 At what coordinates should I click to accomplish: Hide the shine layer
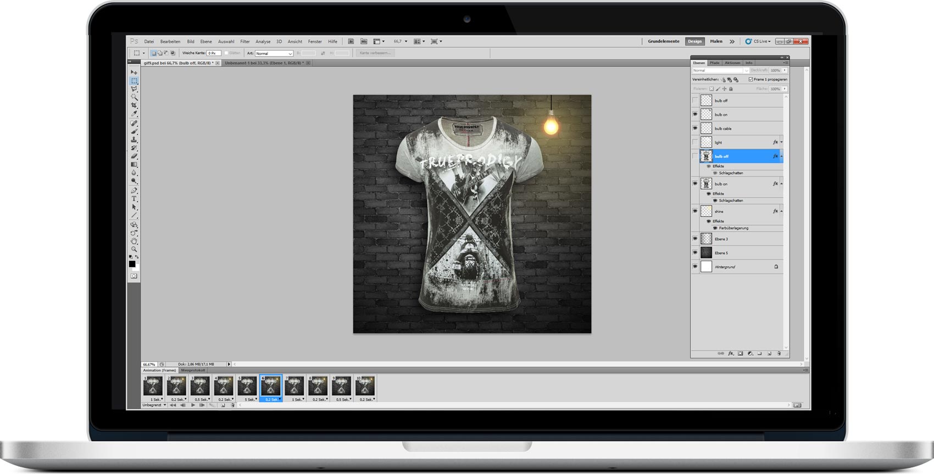(695, 211)
